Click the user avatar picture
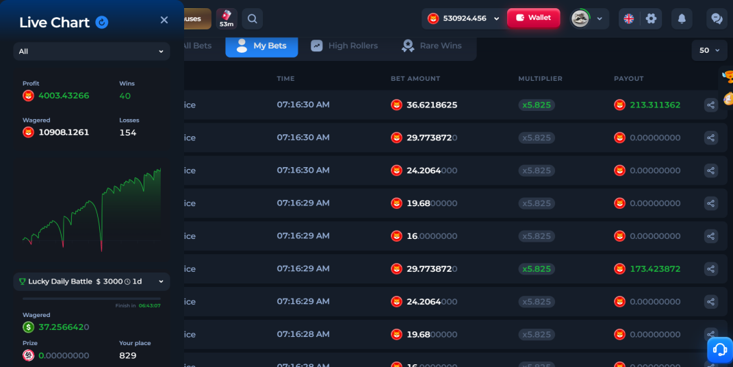733x367 pixels. (x=580, y=18)
